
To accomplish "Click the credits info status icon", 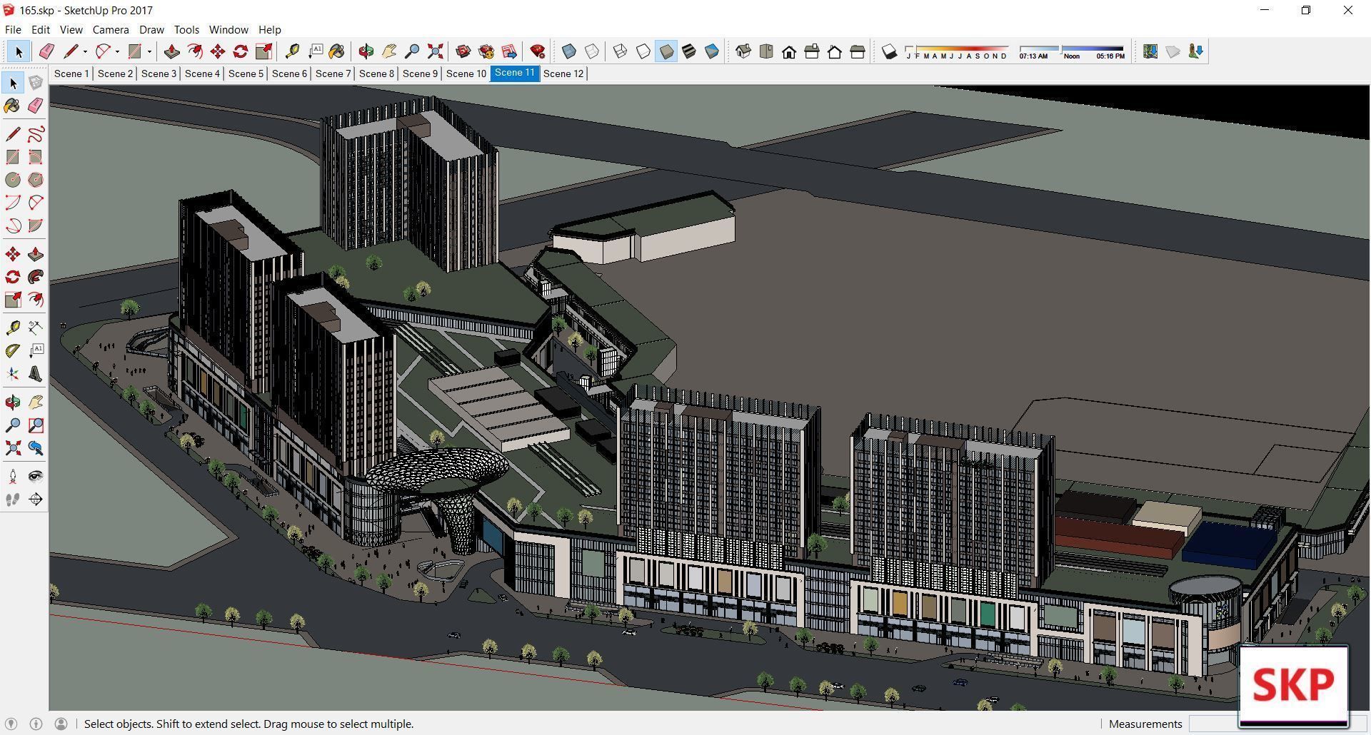I will tap(36, 724).
